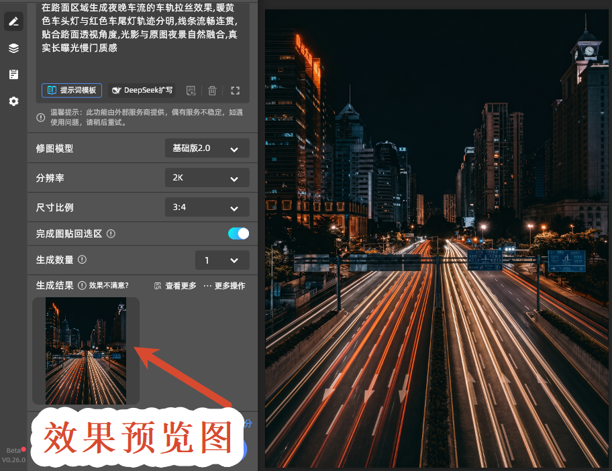Clear the prompt with the trash icon
612x471 pixels.
coord(212,91)
